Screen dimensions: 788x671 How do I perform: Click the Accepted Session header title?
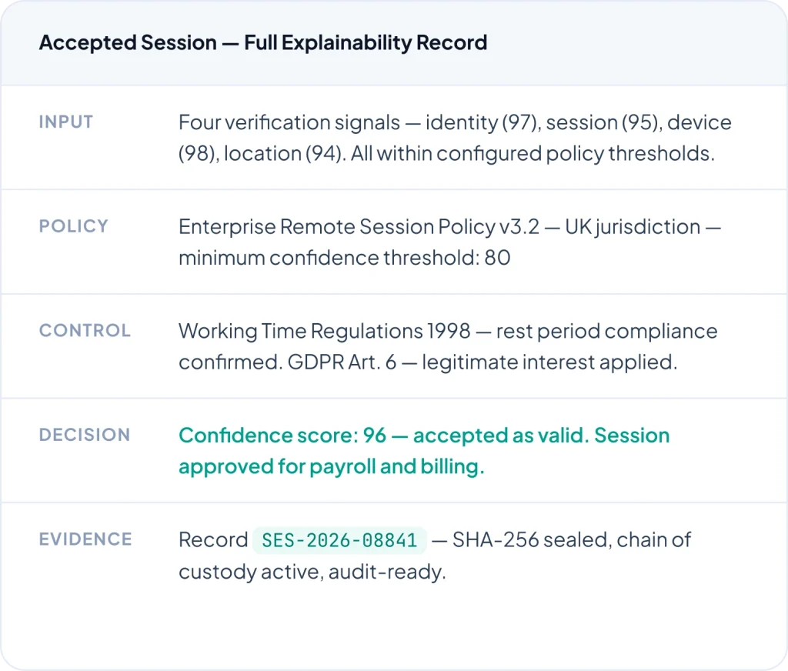pos(127,42)
